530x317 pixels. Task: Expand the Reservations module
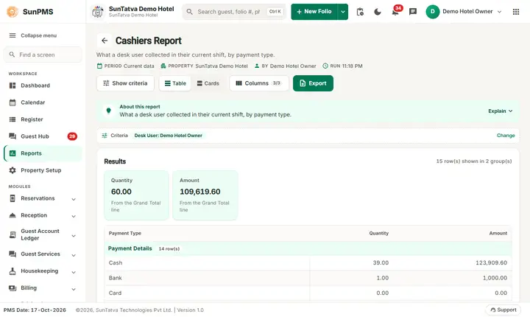[43, 198]
